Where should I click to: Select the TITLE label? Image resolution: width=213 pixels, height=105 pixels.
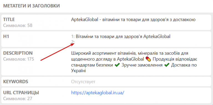[9, 20]
